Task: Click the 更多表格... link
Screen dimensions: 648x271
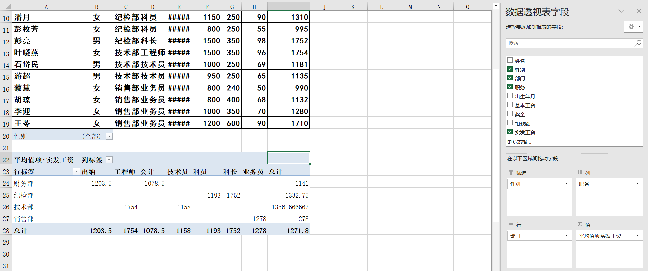Action: point(519,142)
